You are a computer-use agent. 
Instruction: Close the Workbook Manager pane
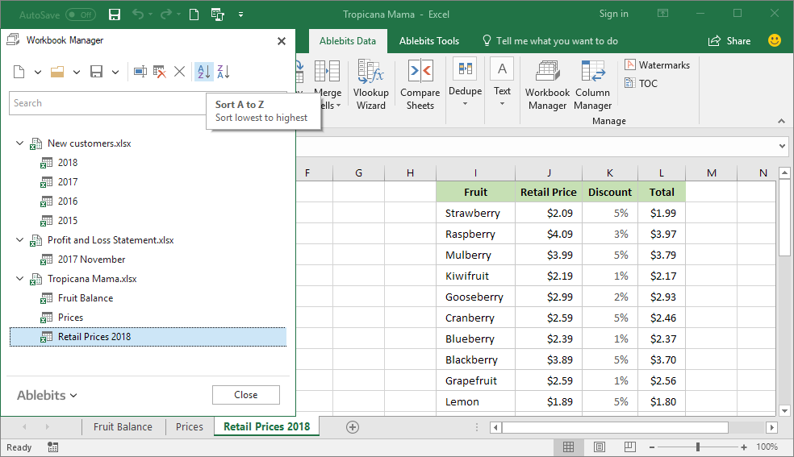[282, 41]
